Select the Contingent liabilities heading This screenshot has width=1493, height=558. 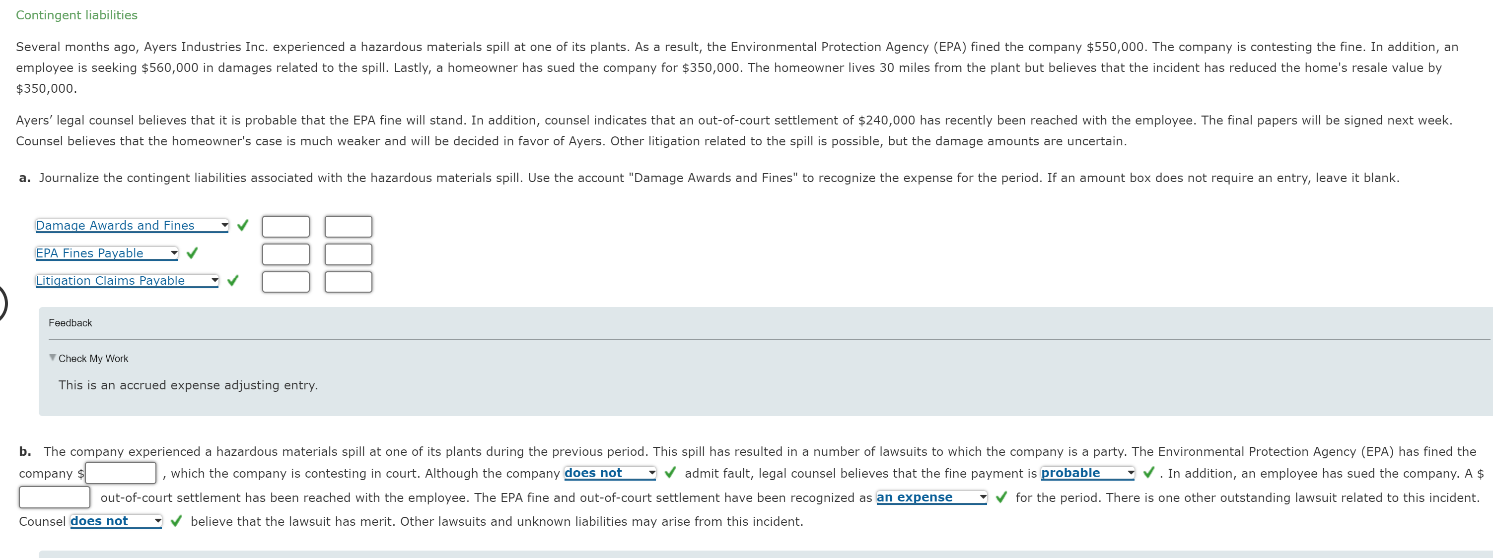point(76,14)
